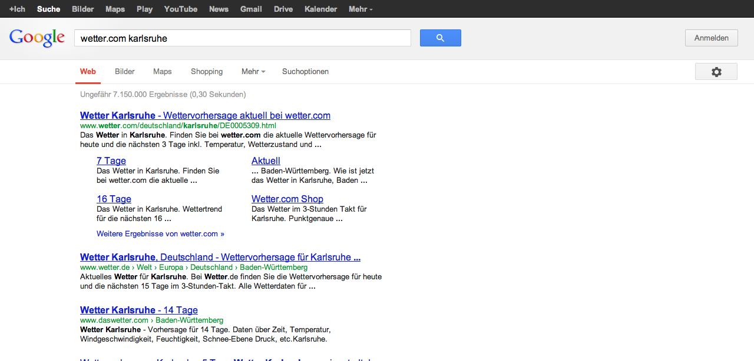The image size is (754, 361).
Task: Open YouTube from the top navigation bar
Action: (180, 9)
